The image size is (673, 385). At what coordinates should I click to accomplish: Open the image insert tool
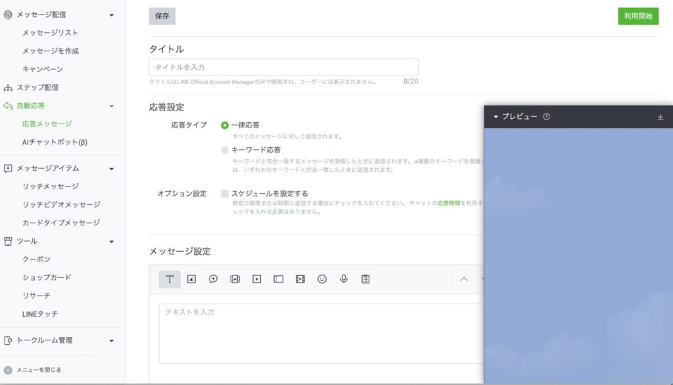coord(191,279)
